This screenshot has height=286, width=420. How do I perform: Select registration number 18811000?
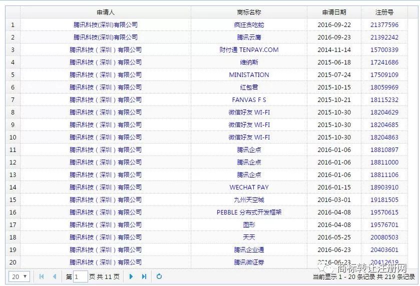(384, 162)
